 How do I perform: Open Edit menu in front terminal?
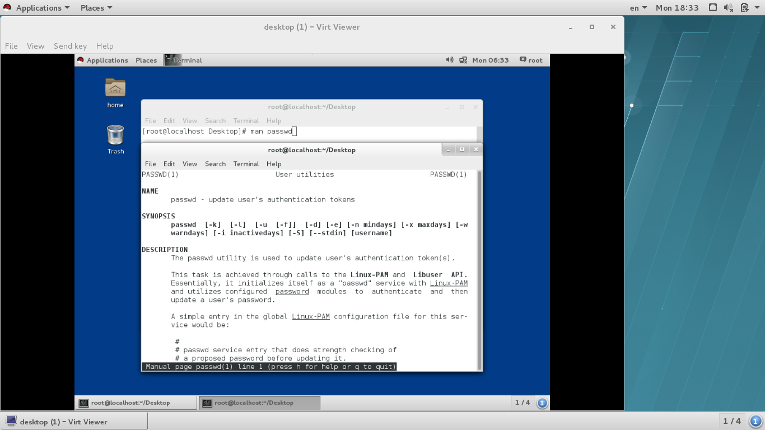(x=169, y=163)
